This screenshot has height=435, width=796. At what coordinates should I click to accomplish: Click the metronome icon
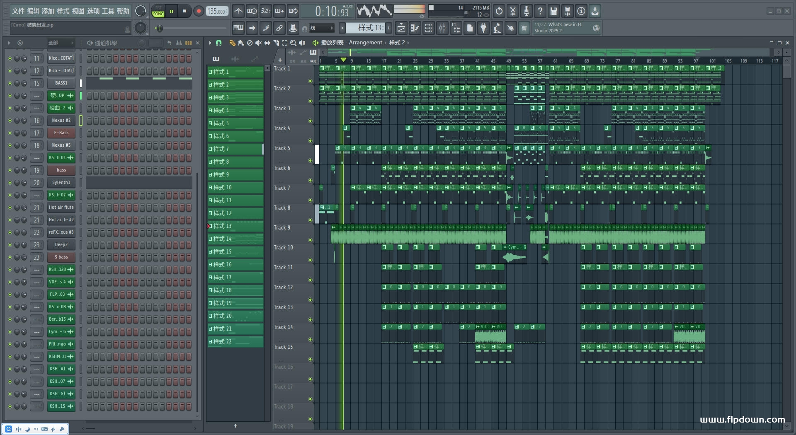pos(238,11)
